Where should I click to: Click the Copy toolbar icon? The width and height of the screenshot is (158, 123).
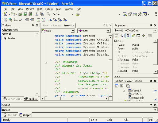[42, 14]
